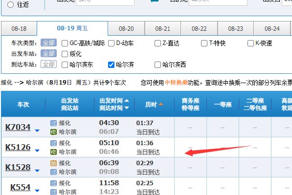Click duration 01:37 of K7034

point(145,123)
